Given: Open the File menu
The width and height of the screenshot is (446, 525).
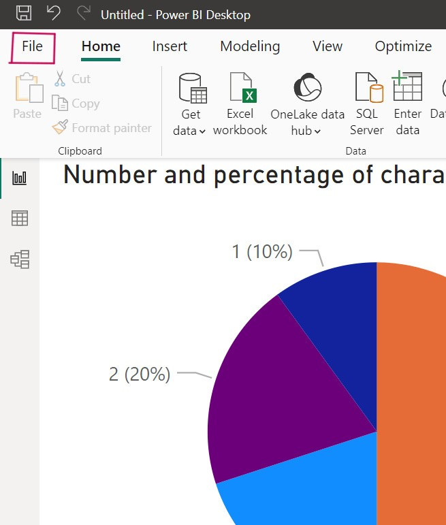Looking at the screenshot, I should point(32,46).
